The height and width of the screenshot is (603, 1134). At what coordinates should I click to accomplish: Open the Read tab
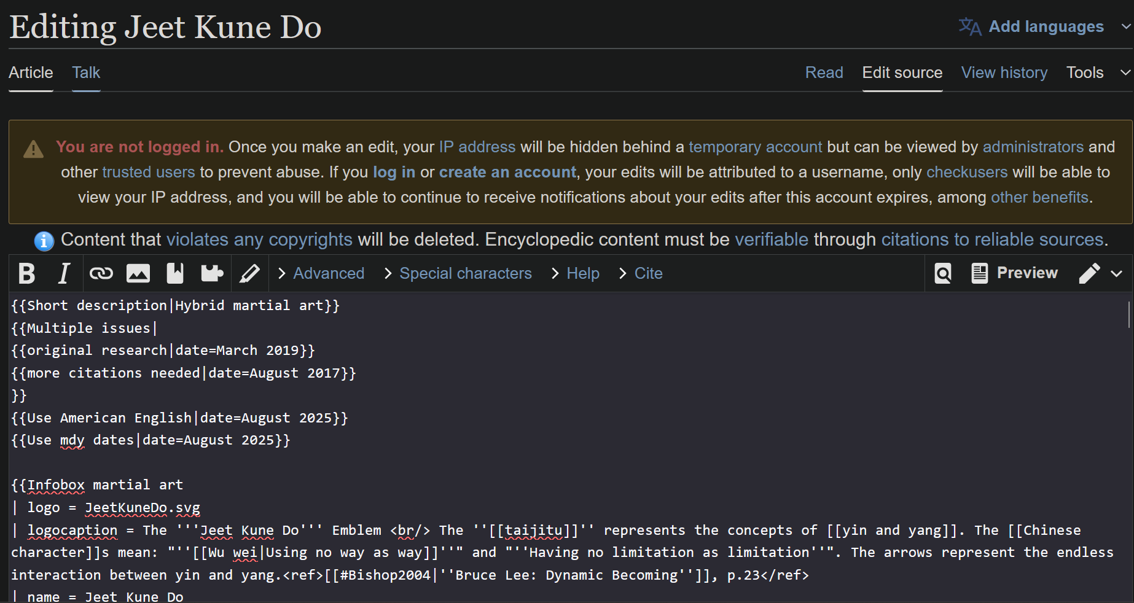point(824,72)
